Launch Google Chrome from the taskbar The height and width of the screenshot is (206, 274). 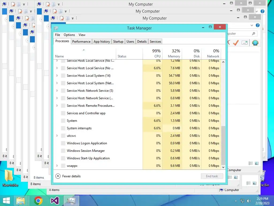tap(38, 201)
